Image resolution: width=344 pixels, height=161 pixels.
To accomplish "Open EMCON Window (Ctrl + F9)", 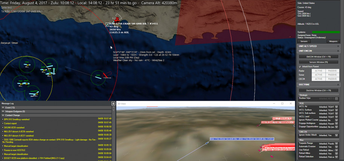I will 319,57.
